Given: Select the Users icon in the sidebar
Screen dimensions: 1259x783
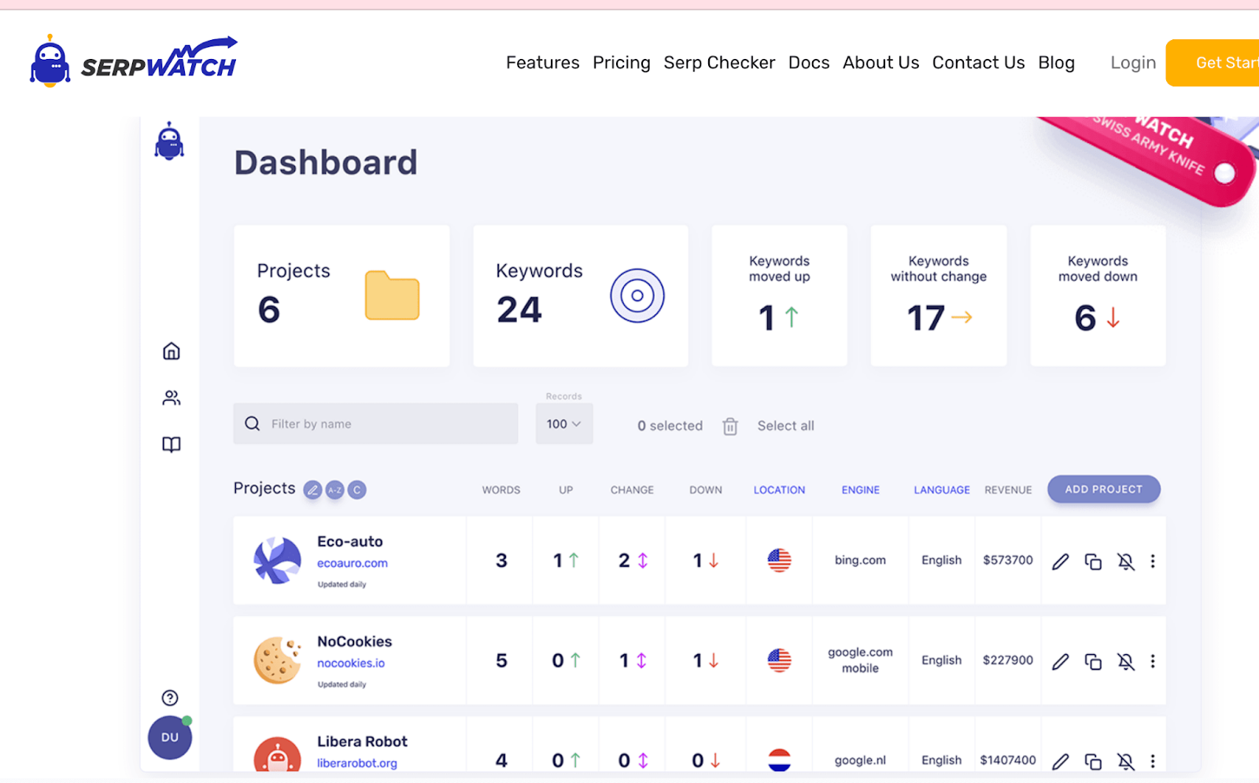Looking at the screenshot, I should click(x=170, y=397).
